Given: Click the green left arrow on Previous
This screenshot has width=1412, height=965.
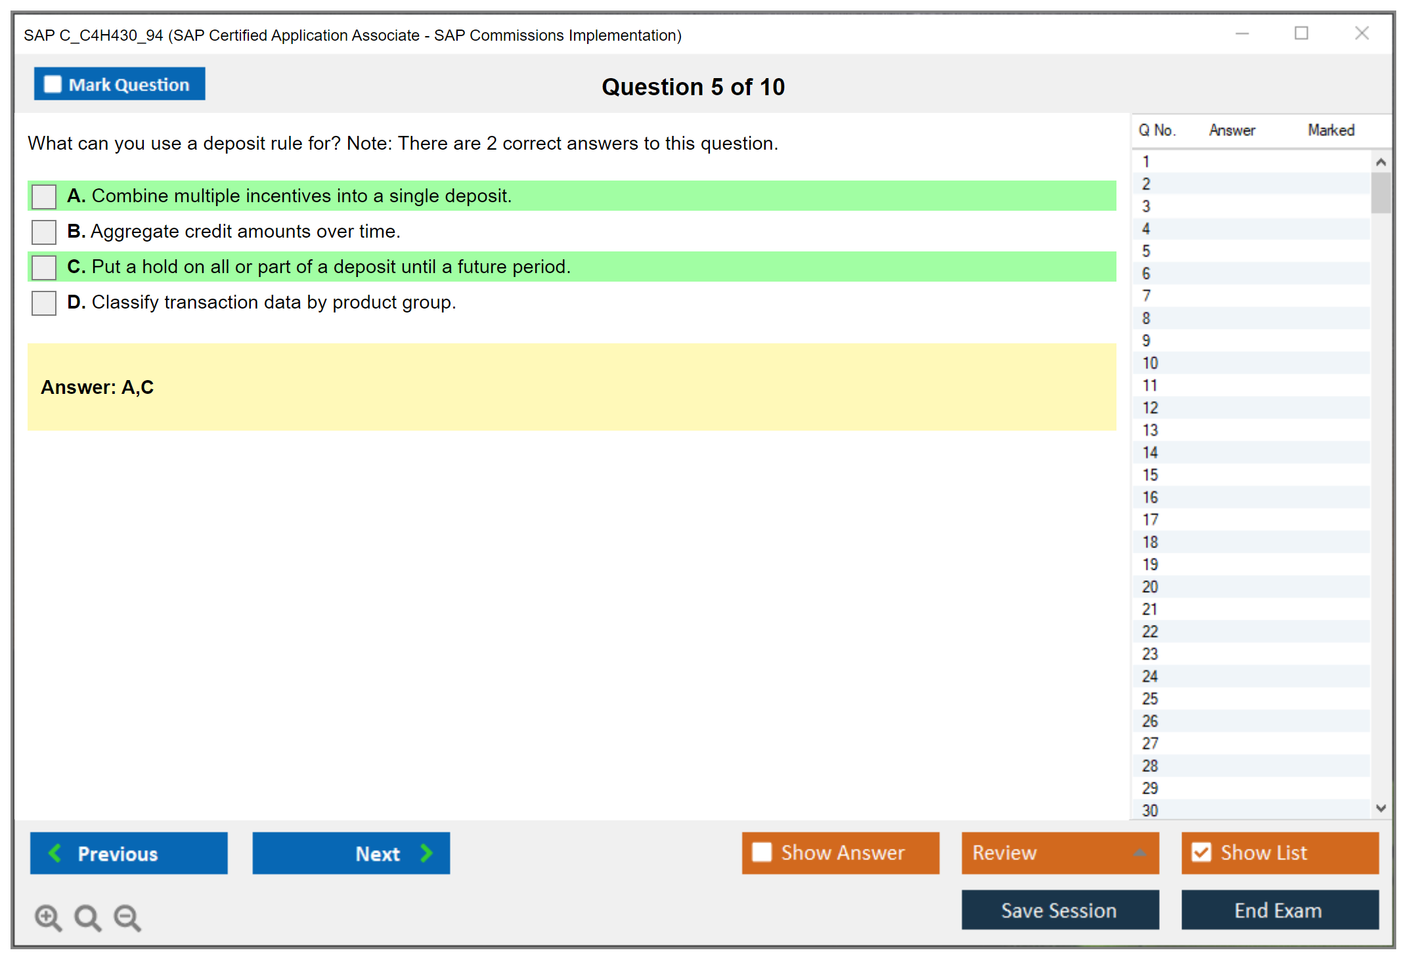Looking at the screenshot, I should tap(55, 853).
